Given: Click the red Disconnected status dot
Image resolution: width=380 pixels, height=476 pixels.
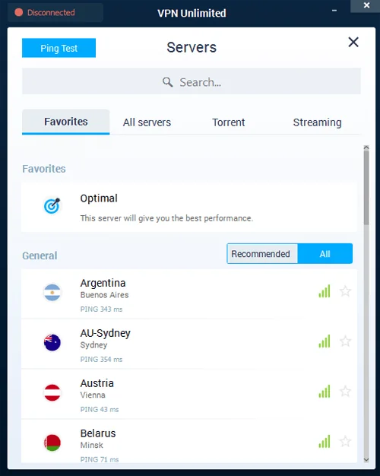Looking at the screenshot, I should coord(19,12).
